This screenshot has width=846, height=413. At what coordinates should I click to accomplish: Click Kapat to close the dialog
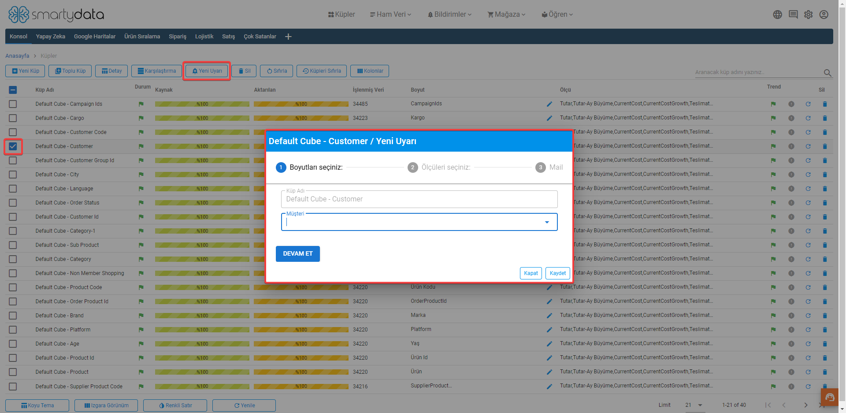tap(531, 273)
